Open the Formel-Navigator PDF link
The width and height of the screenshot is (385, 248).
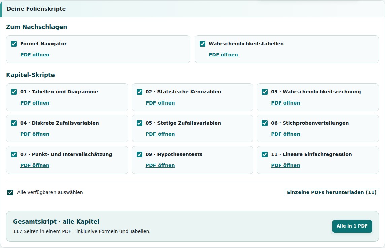[35, 55]
